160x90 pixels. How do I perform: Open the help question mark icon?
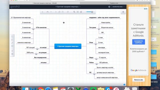[109, 7]
